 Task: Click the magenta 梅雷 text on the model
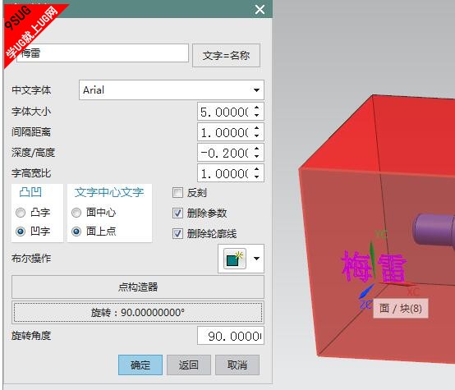pos(374,267)
